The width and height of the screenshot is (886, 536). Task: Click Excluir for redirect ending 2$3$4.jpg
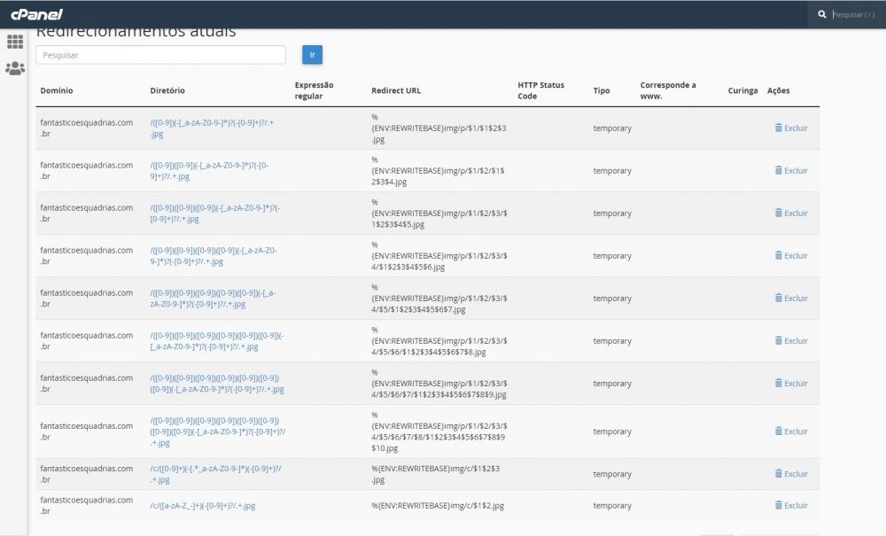tap(791, 171)
